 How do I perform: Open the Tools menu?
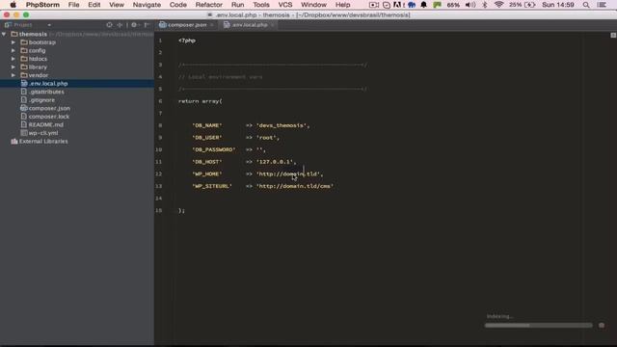(x=261, y=5)
